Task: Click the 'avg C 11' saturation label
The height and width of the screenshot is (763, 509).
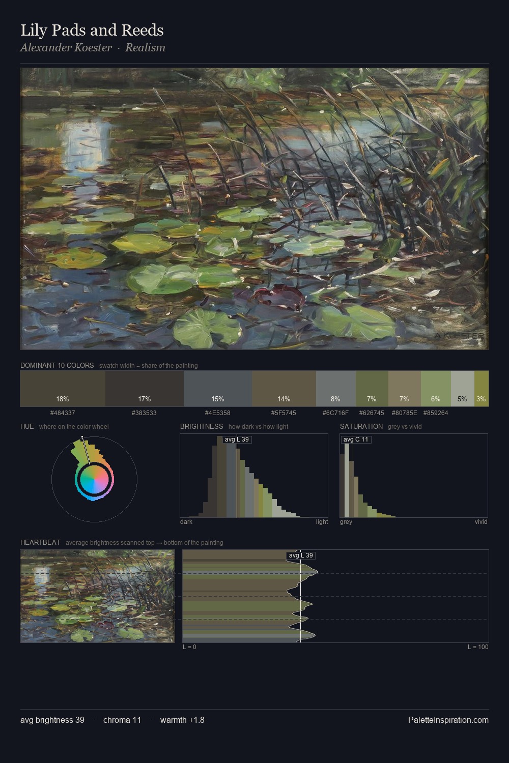Action: (x=356, y=439)
